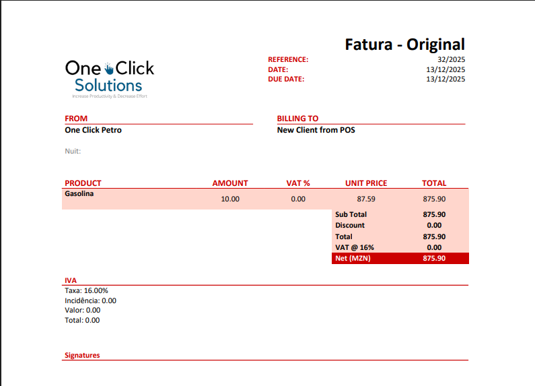Viewport: 535px width, 386px height.
Task: Click the Discount label
Action: click(x=350, y=226)
